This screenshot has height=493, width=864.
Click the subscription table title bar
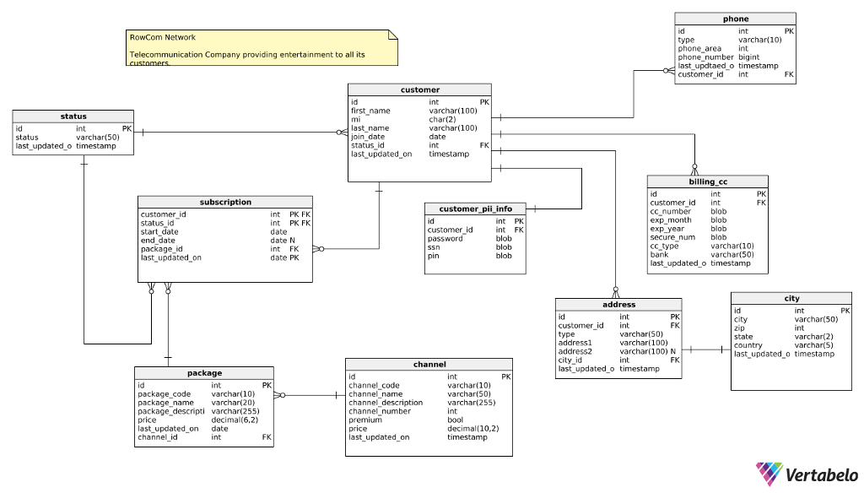225,202
